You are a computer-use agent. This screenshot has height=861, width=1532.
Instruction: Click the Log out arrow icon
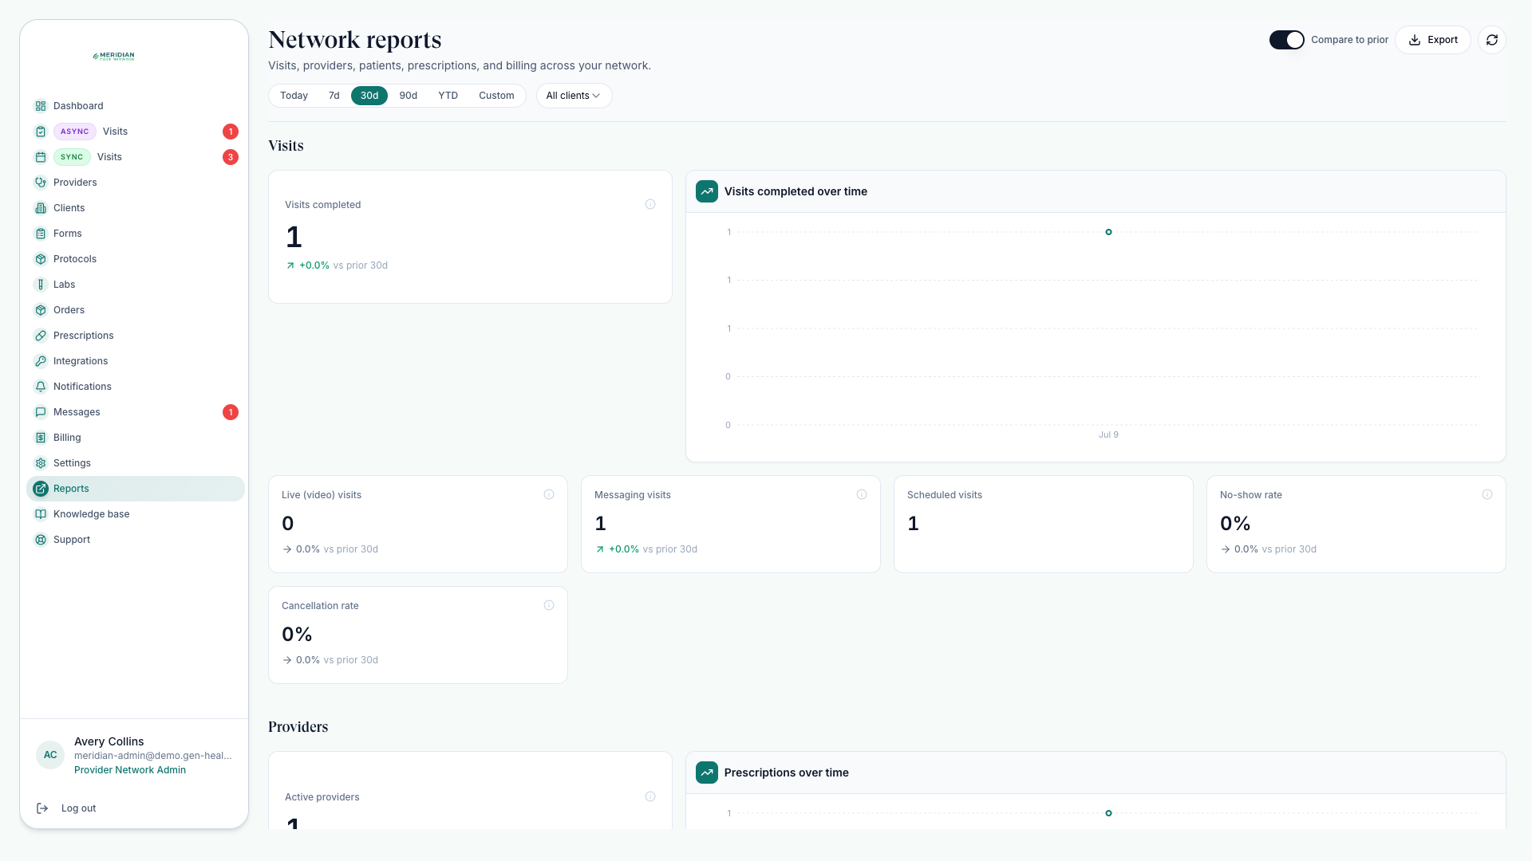[42, 808]
